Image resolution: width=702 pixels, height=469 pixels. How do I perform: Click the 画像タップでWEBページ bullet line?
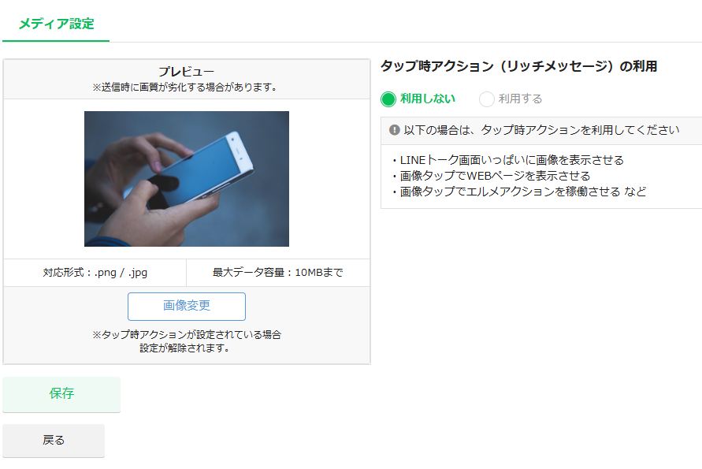[x=491, y=176]
